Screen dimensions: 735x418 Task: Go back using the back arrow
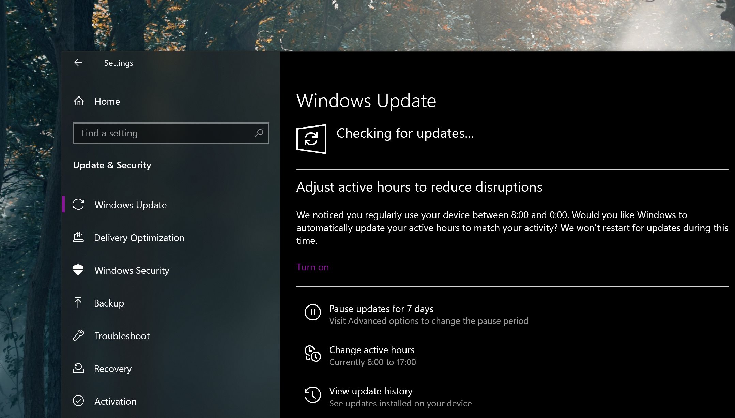[78, 62]
